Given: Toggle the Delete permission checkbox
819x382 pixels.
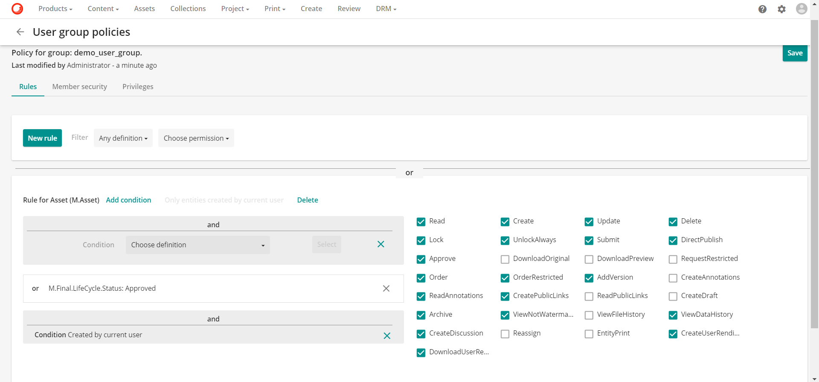Looking at the screenshot, I should (x=673, y=222).
